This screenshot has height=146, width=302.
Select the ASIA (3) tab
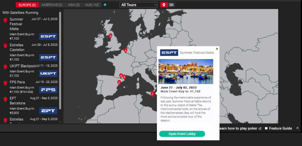[74, 5]
